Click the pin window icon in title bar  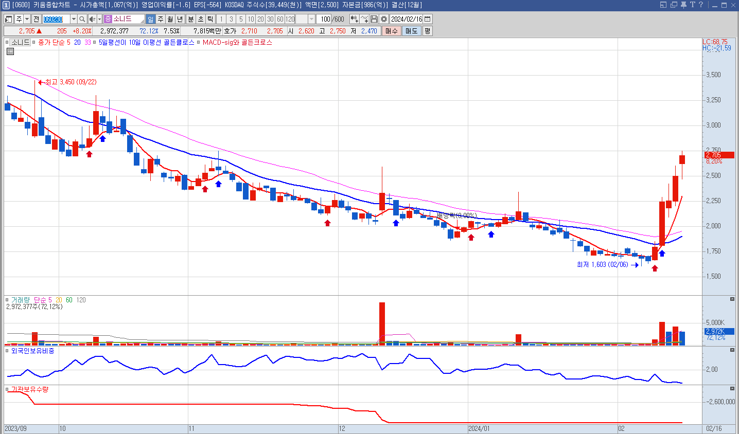[683, 5]
